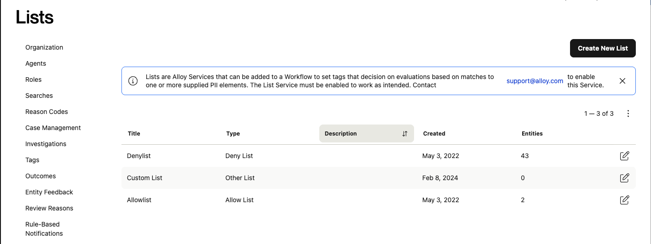This screenshot has width=651, height=244.
Task: Open the Agents sidebar item
Action: (x=35, y=63)
